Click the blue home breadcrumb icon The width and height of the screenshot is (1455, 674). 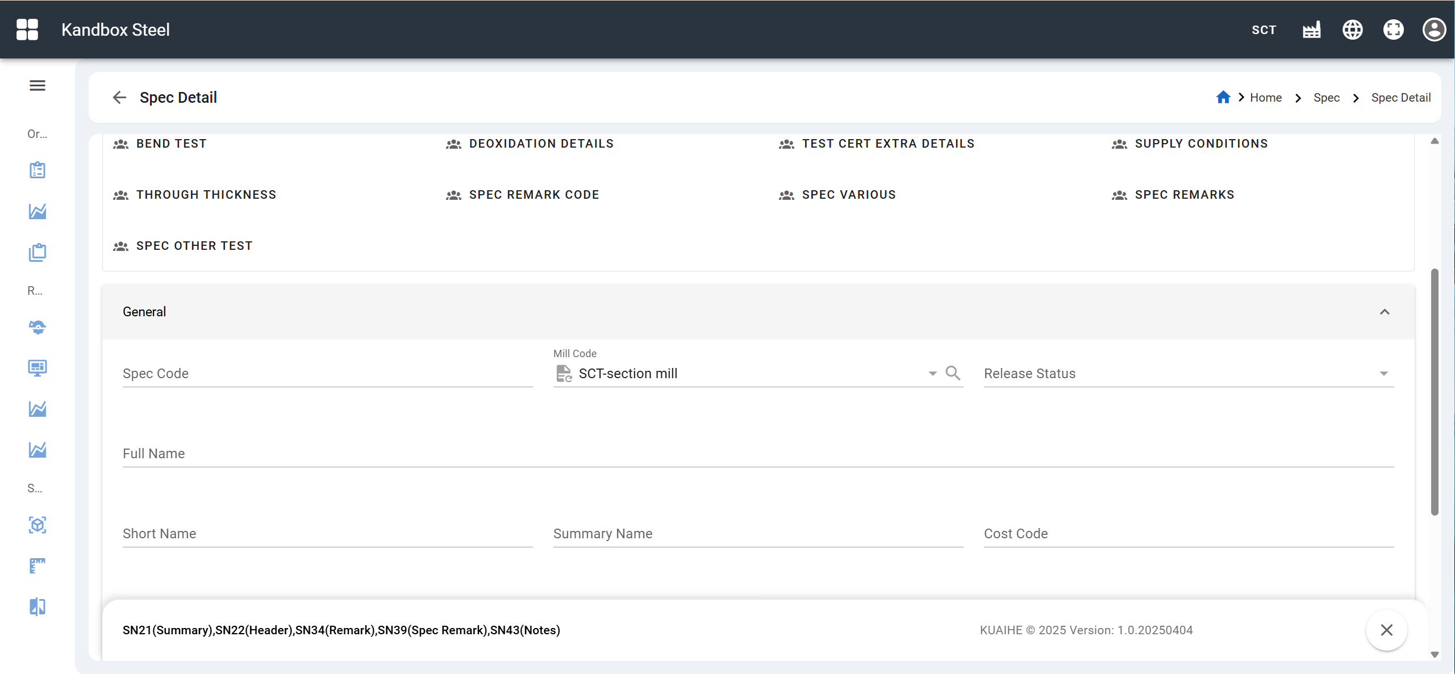tap(1223, 98)
